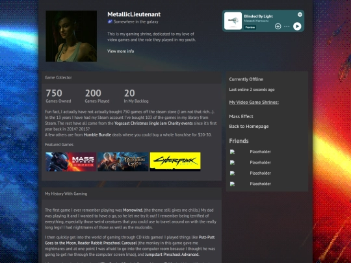Click the 20 In My Backlog stat
The height and width of the screenshot is (263, 351).
click(x=136, y=95)
